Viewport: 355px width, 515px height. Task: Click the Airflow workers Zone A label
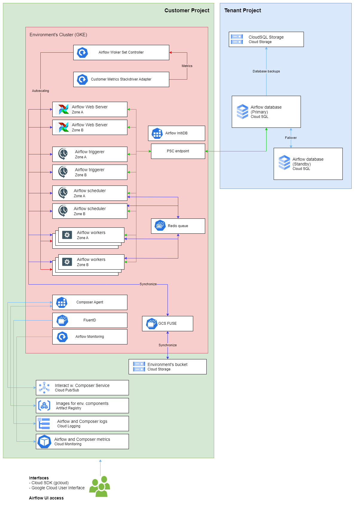point(91,235)
